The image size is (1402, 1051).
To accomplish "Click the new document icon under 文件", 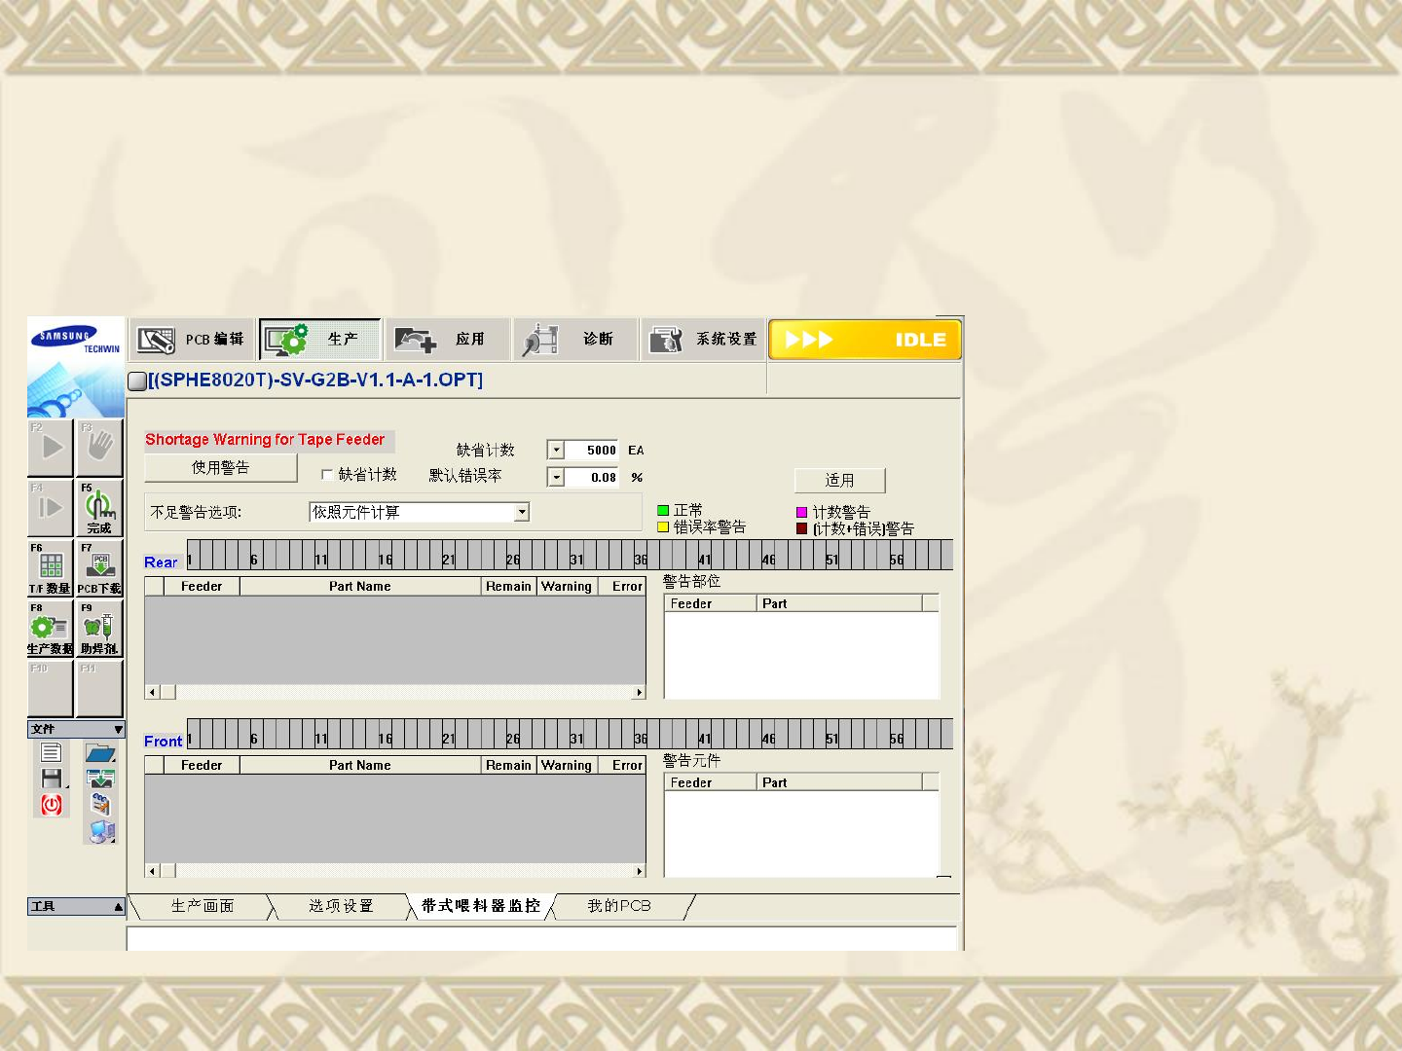I will pyautogui.click(x=52, y=752).
